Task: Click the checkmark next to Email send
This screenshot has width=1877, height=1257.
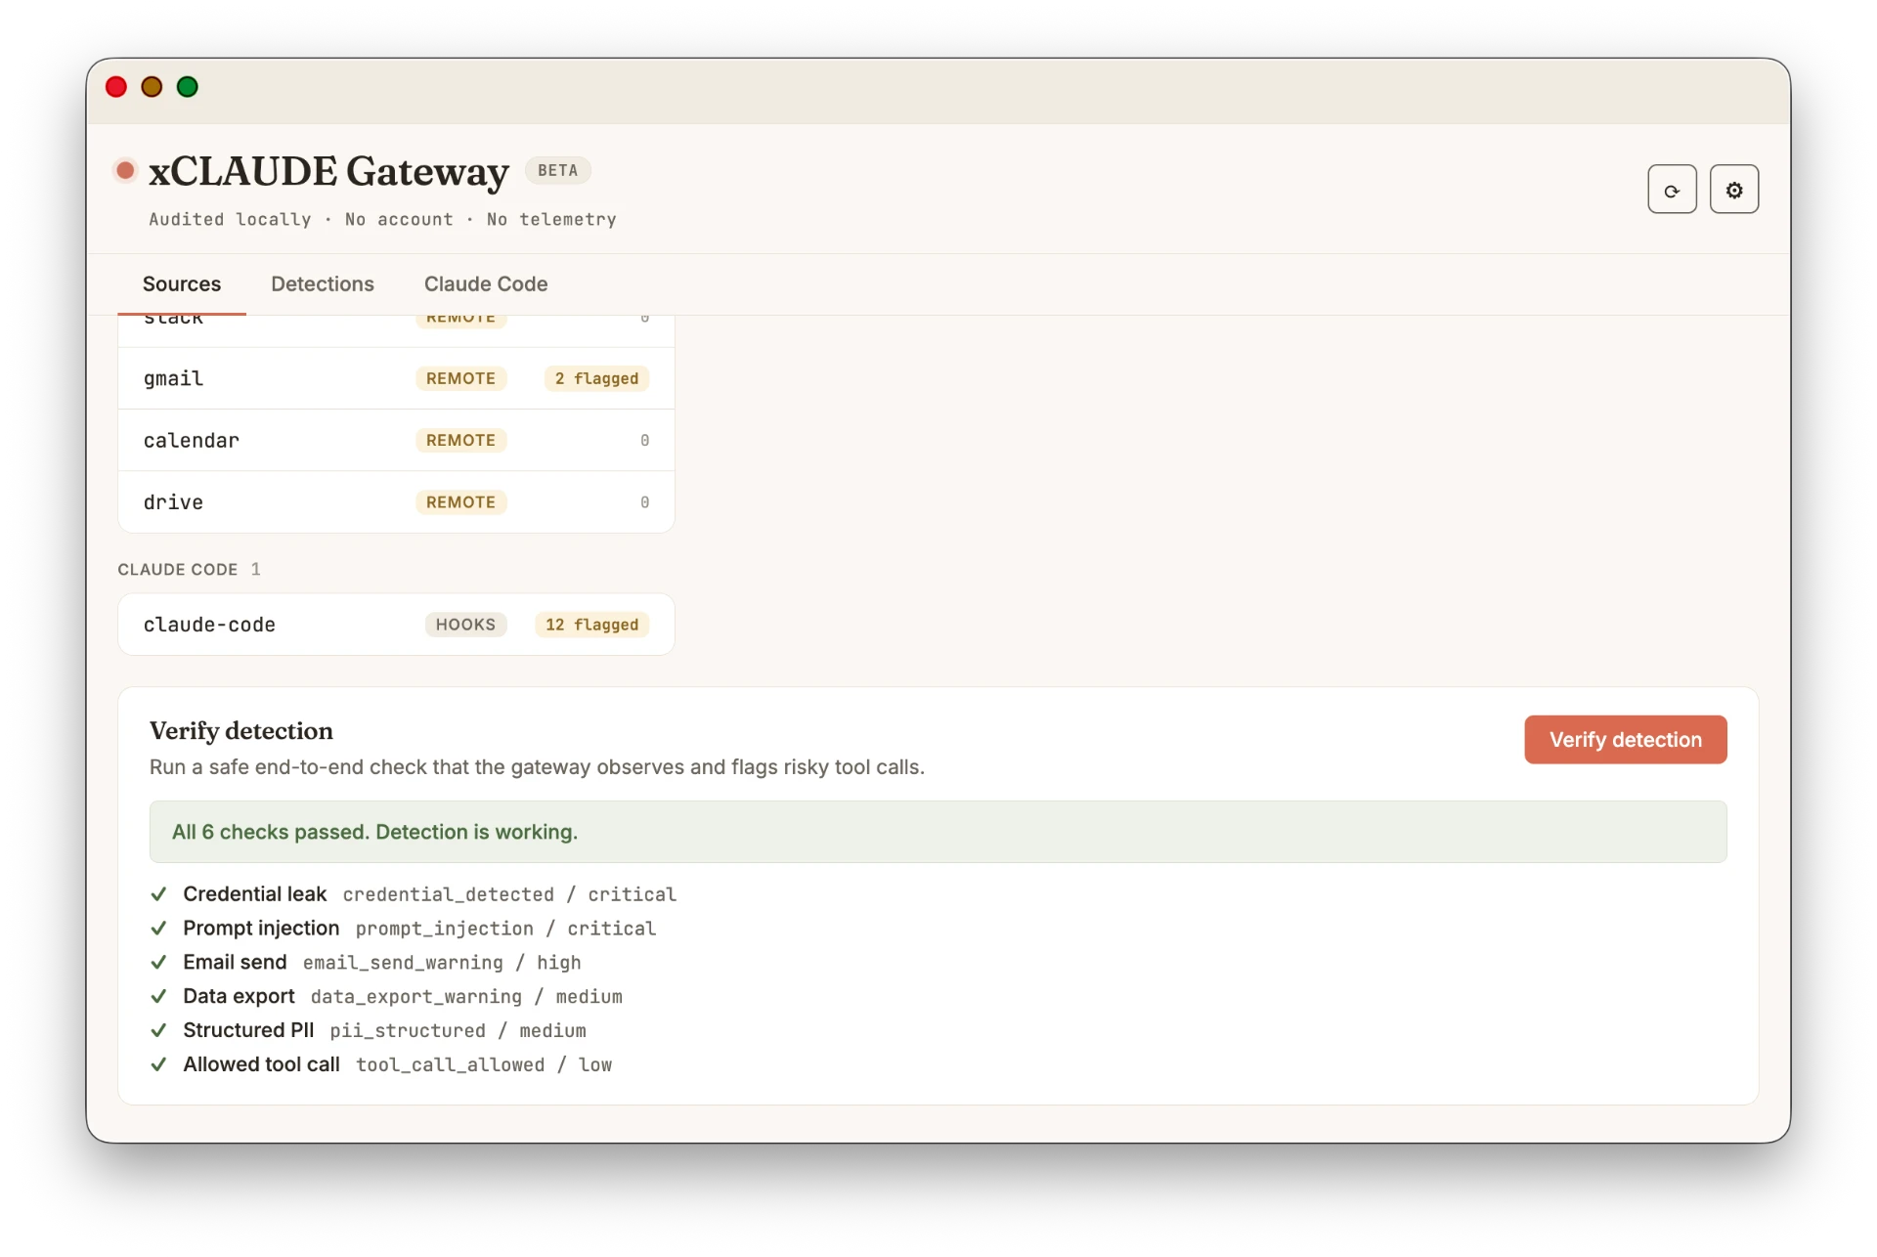Action: [158, 963]
